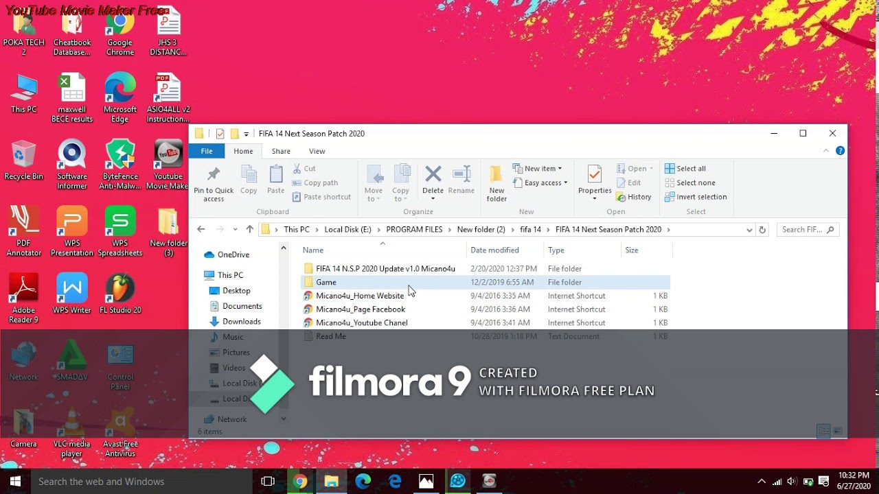Switch to the Share ribbon tab

281,151
